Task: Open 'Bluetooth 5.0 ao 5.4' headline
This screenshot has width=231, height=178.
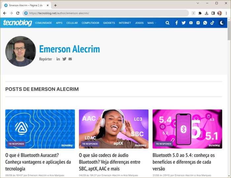Action: (183, 162)
